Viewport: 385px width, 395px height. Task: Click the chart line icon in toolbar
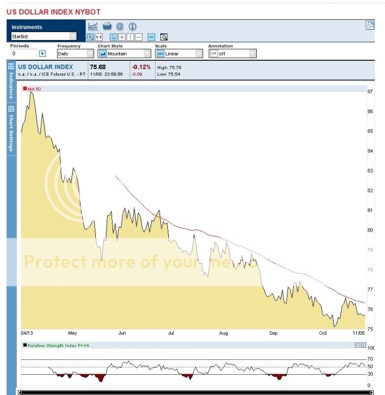[x=93, y=27]
